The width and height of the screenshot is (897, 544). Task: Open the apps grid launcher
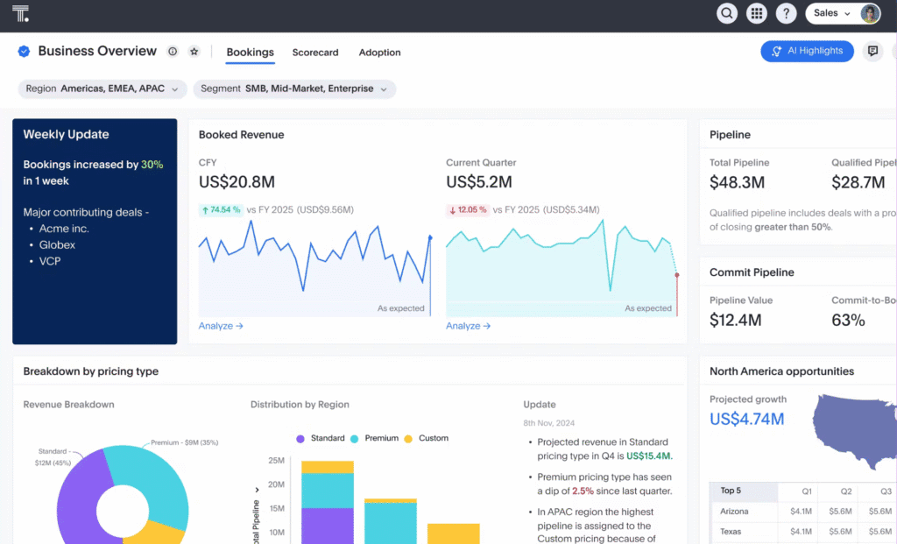point(756,13)
